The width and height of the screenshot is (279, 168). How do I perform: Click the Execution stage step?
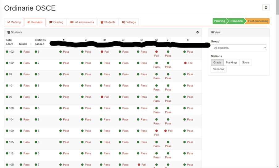coord(236,21)
